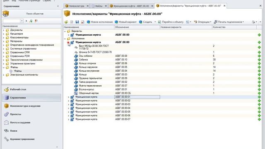Expand the Документы folder
265x149 pixels.
click(x=4, y=30)
